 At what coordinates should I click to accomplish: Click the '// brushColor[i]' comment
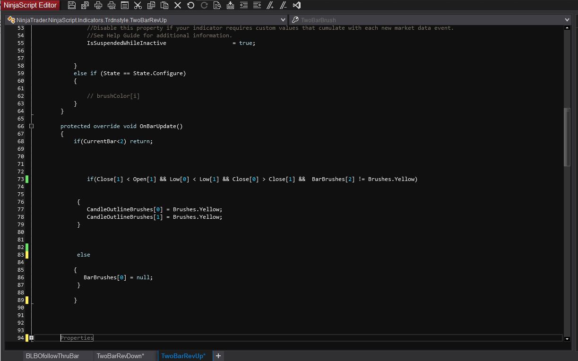click(113, 96)
